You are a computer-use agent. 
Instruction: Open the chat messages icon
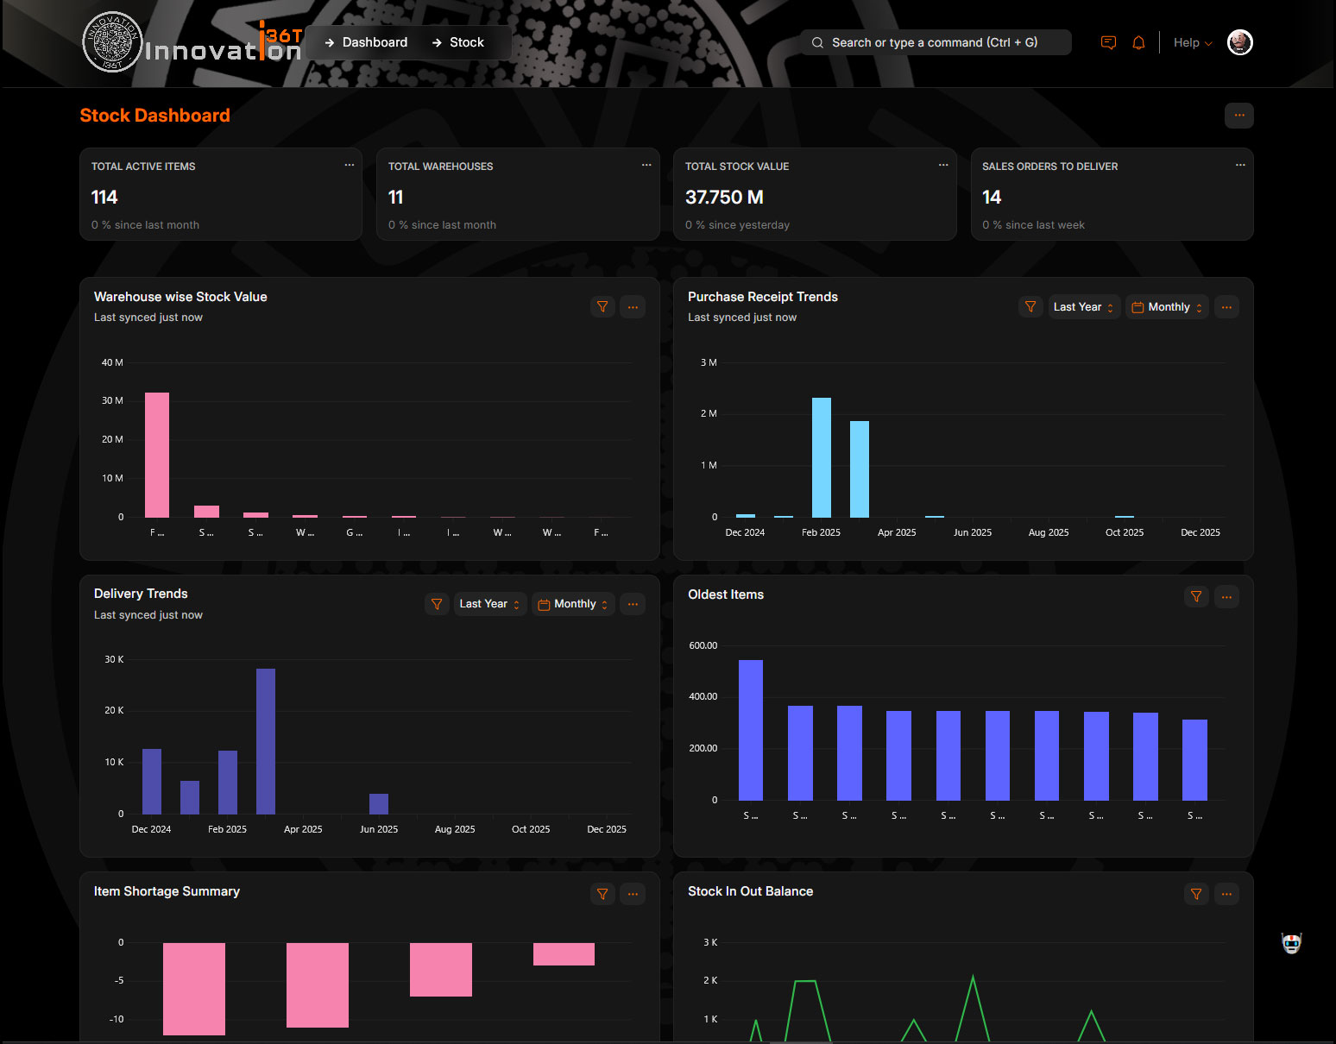coord(1108,42)
